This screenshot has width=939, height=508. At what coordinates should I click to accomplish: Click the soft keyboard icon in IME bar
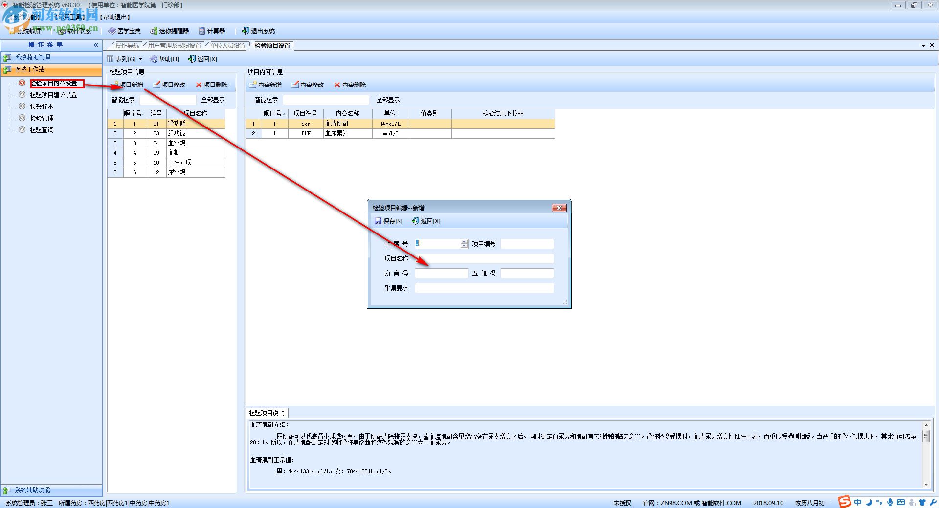pyautogui.click(x=901, y=502)
